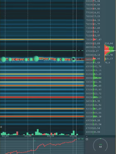Open the chart settings gear icon
Screen dimensions: 116x154
pos(87,139)
